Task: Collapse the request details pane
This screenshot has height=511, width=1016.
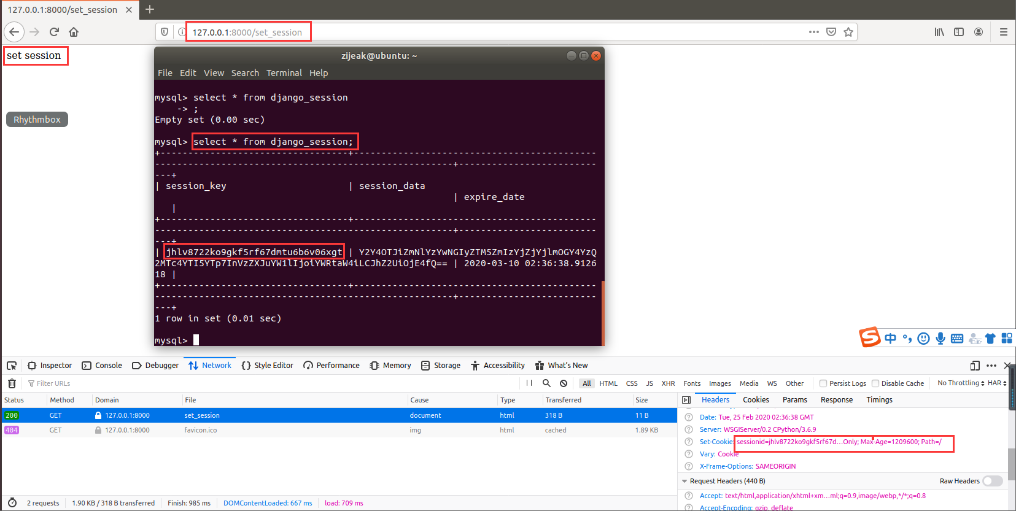Action: [x=686, y=400]
